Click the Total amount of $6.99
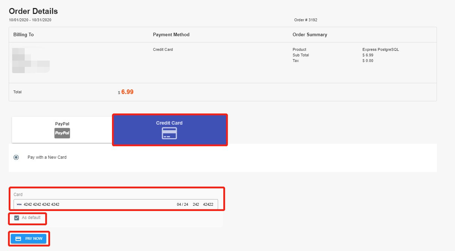455x251 pixels. point(126,92)
